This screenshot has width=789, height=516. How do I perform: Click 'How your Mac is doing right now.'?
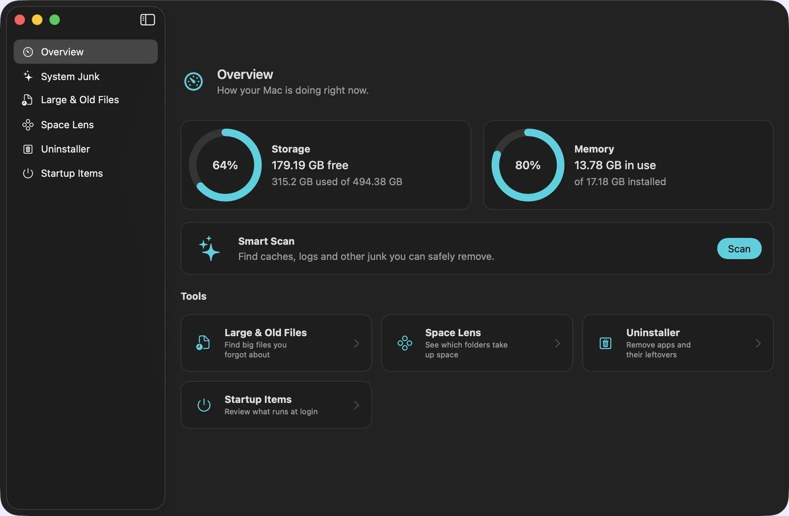[x=293, y=90]
